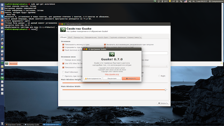Click the lightbulb indicator in the top panel
The image size is (224, 126).
tap(159, 1)
